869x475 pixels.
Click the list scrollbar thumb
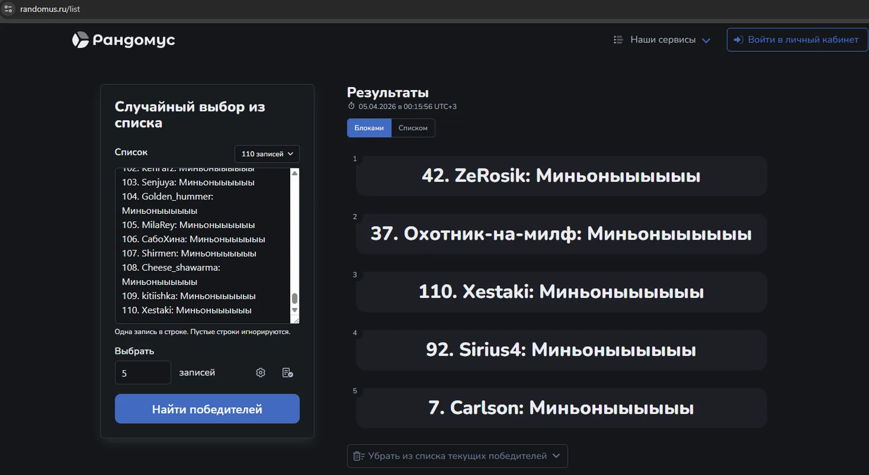click(295, 298)
